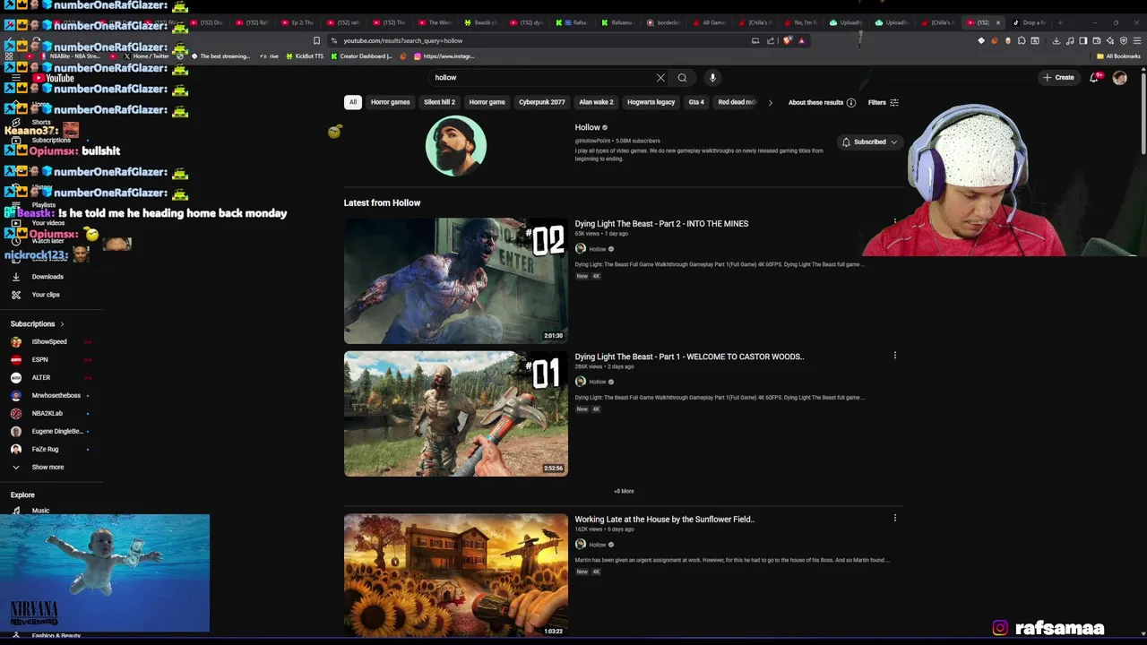
Task: Open options for Sunflower Field video
Action: tap(894, 518)
